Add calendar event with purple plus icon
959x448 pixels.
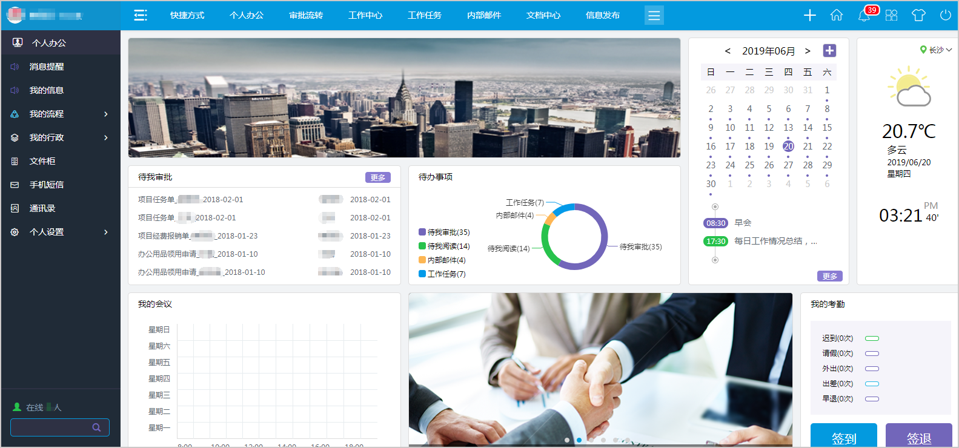829,51
